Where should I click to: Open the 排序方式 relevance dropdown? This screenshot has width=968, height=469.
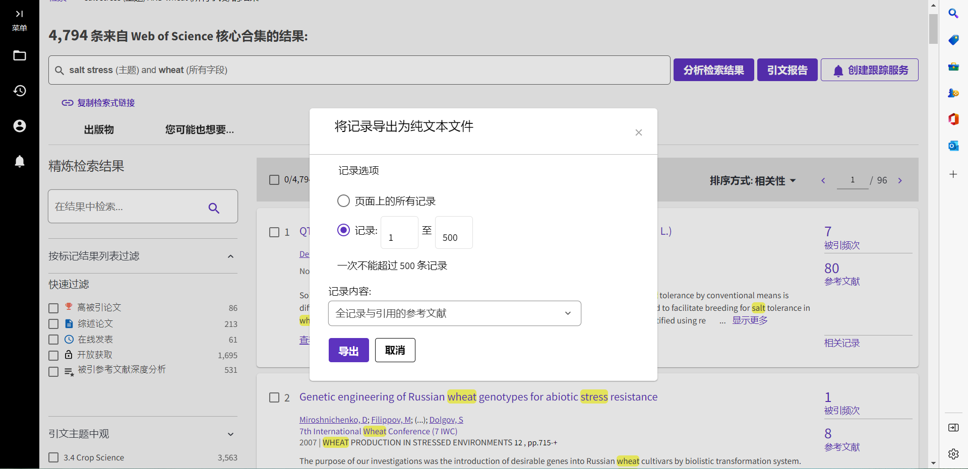pos(753,180)
